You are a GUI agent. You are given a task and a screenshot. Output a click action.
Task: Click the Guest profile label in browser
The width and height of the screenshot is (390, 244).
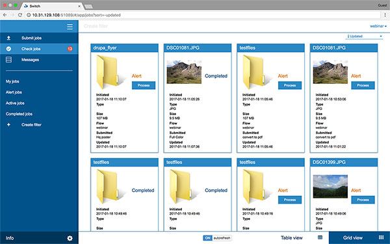(x=382, y=5)
